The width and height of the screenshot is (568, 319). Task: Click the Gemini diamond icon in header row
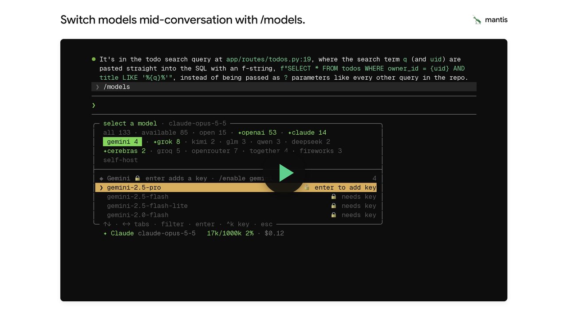click(101, 178)
